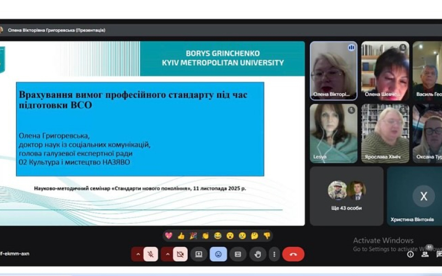
Task: Open meeting details info icon
Action: (411, 254)
